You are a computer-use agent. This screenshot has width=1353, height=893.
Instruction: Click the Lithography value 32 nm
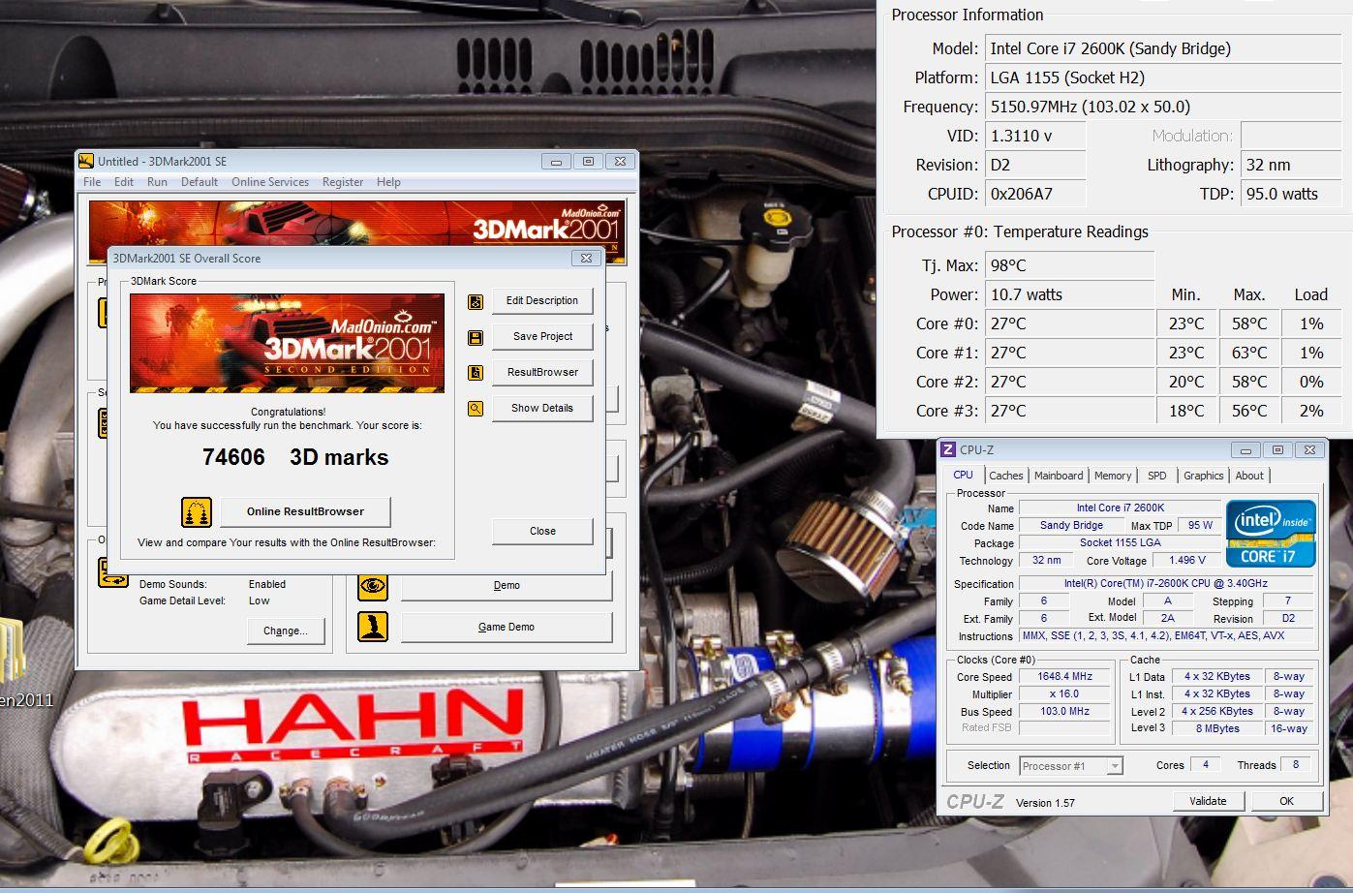click(x=1291, y=165)
